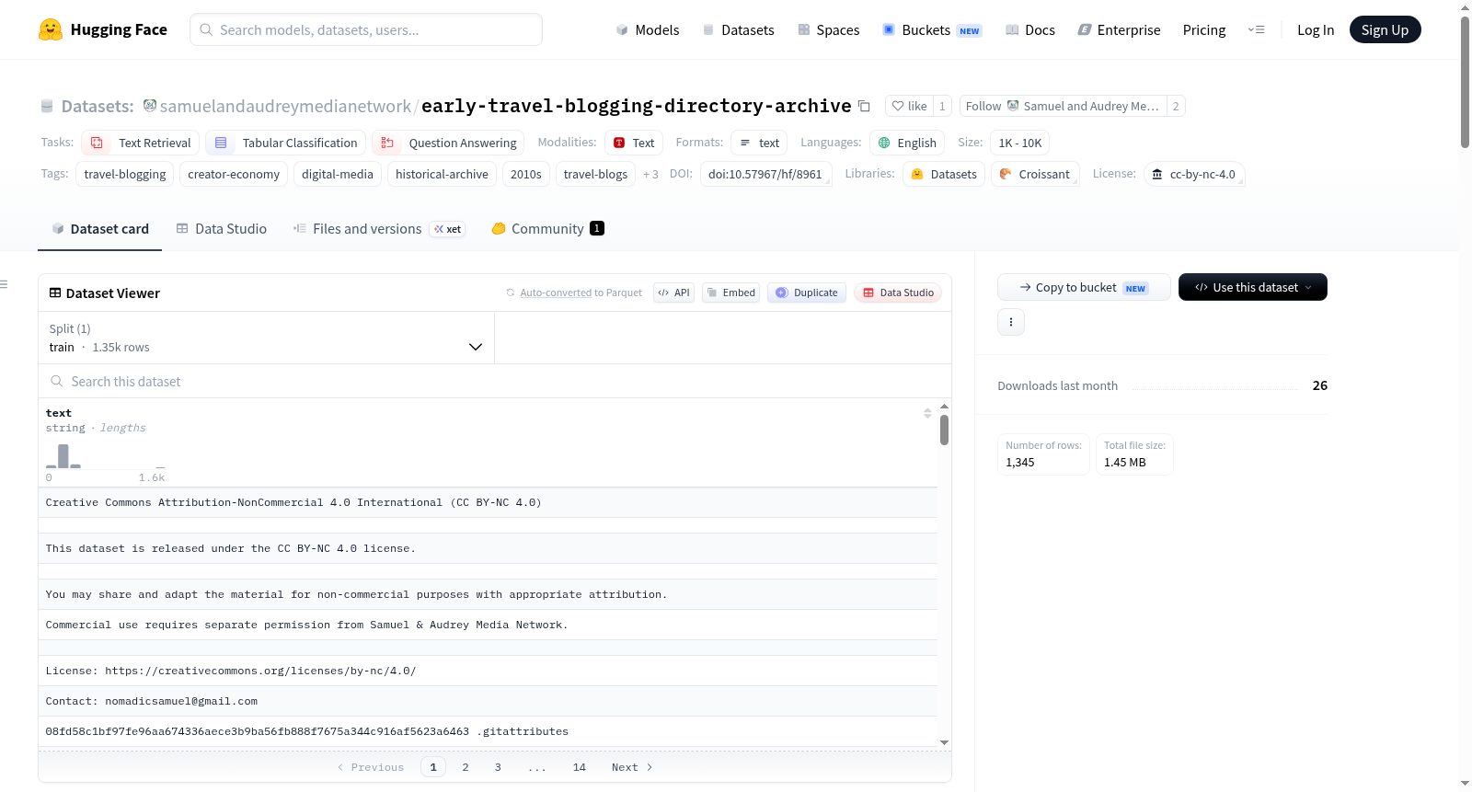Open the cc-by-nc-4.0 license tag
The width and height of the screenshot is (1472, 792).
tap(1194, 174)
